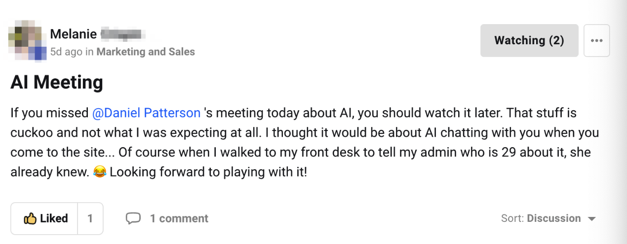Click the 5d ago timestamp
This screenshot has width=627, height=244.
(66, 52)
